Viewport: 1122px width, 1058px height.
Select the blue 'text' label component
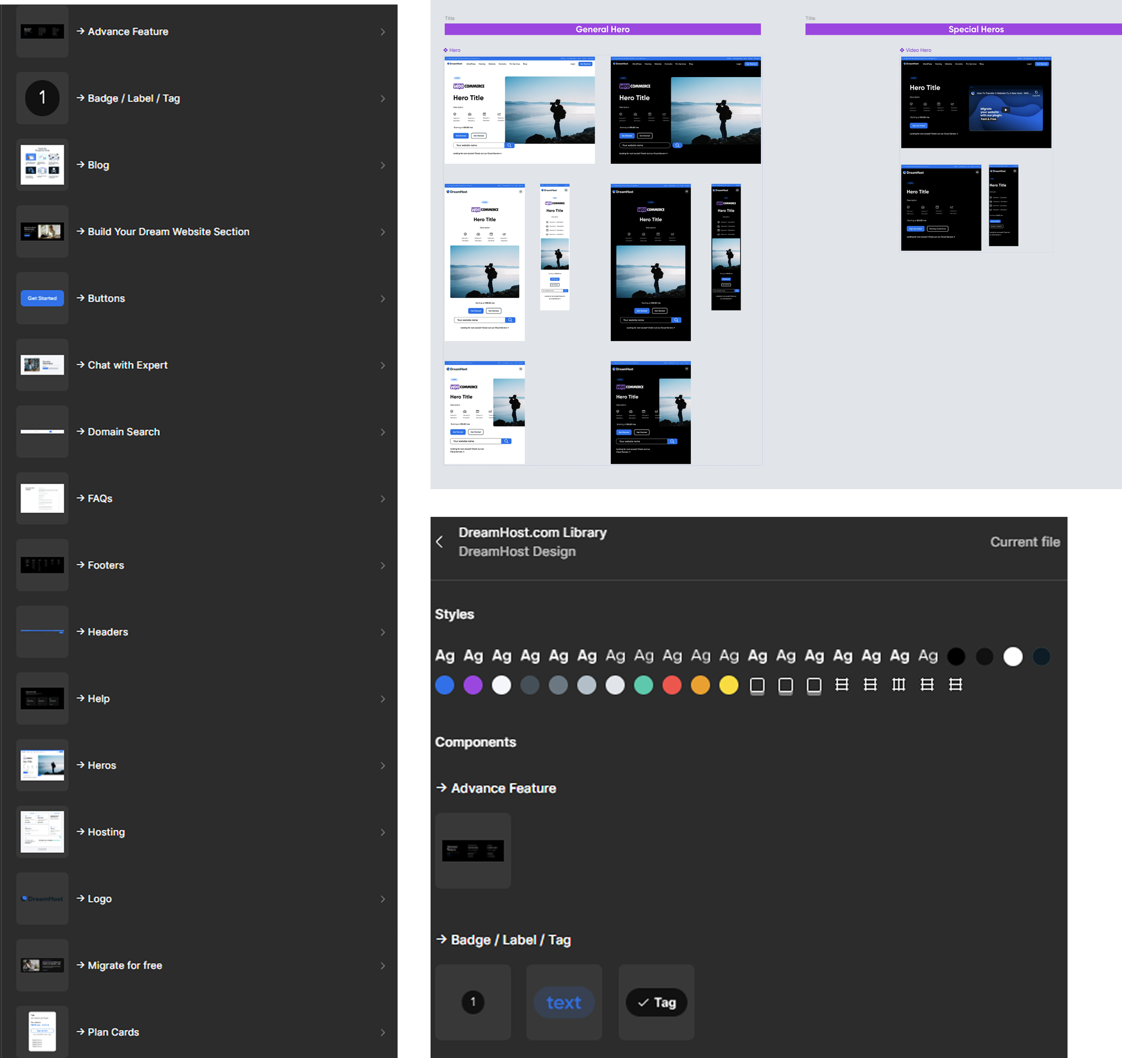coord(564,1002)
